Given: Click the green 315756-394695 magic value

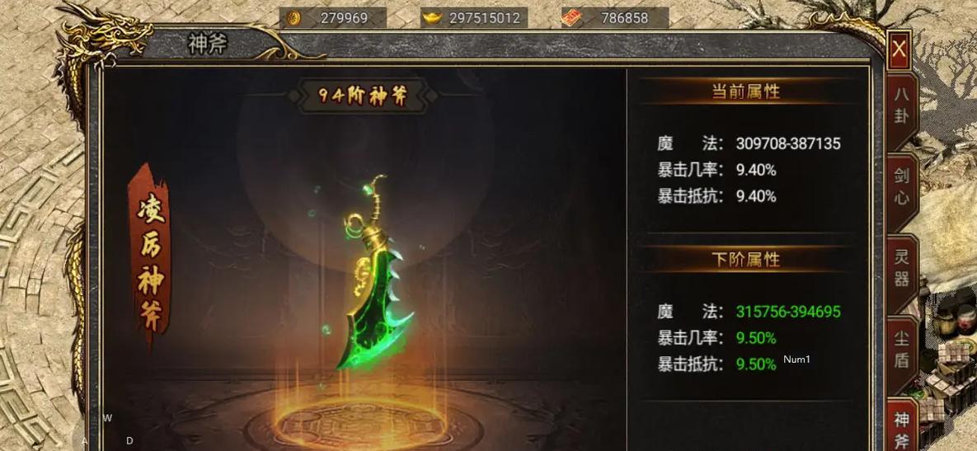Looking at the screenshot, I should pyautogui.click(x=788, y=312).
